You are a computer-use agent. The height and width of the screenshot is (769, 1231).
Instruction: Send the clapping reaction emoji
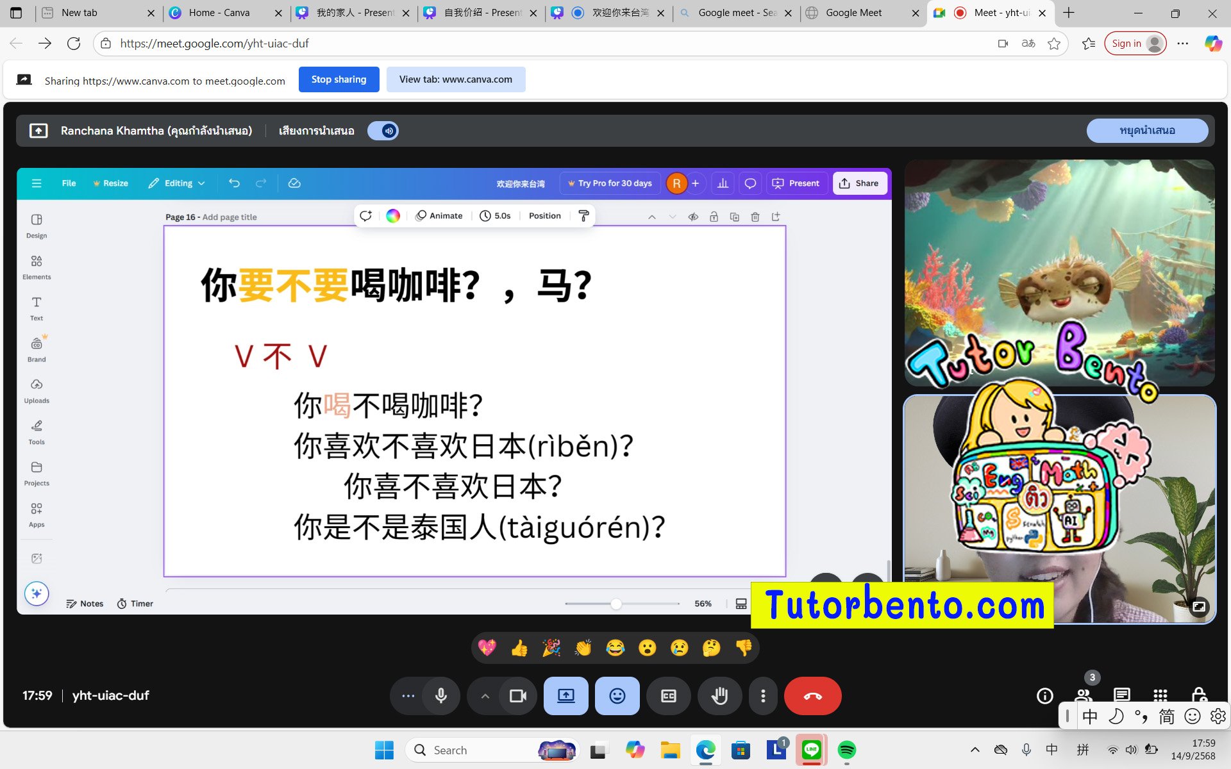point(583,648)
